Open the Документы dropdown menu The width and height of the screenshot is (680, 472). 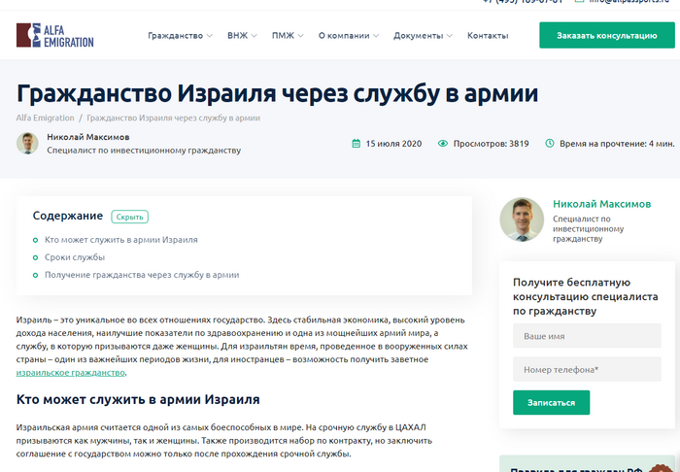click(x=423, y=36)
